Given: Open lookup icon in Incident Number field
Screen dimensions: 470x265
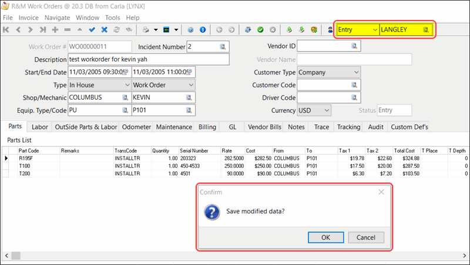Looking at the screenshot, I should click(223, 46).
